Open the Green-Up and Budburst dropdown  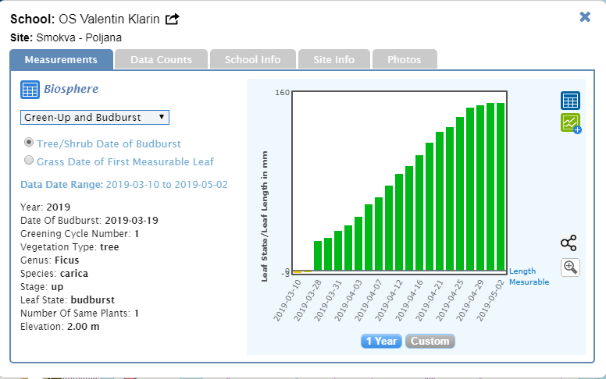click(x=94, y=117)
